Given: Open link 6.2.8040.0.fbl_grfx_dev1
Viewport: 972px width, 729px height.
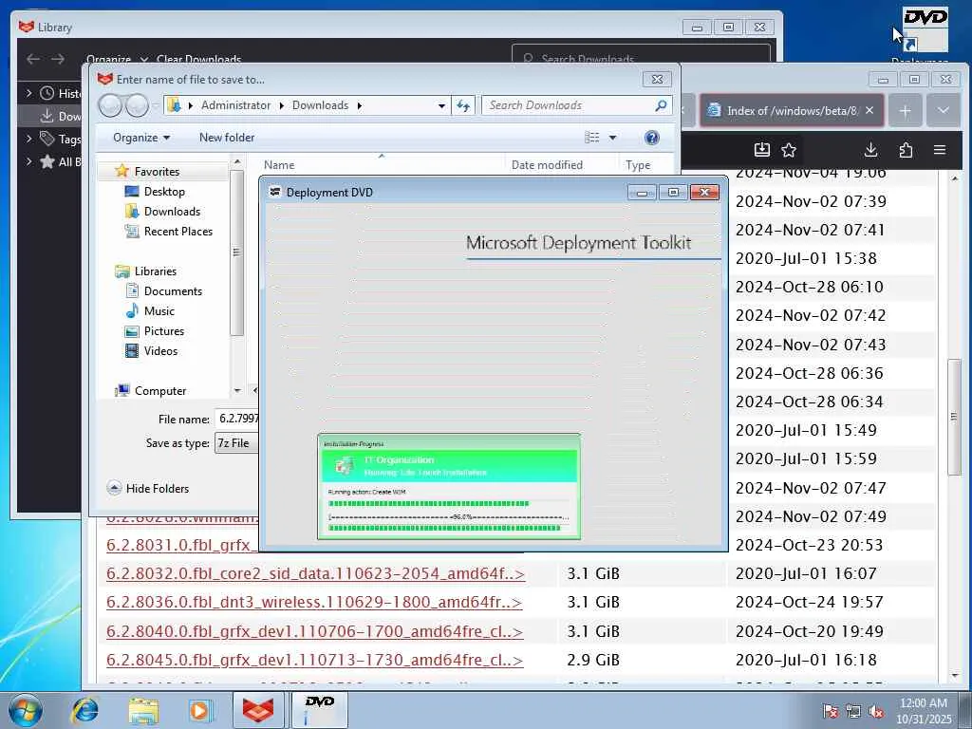Looking at the screenshot, I should [x=314, y=631].
